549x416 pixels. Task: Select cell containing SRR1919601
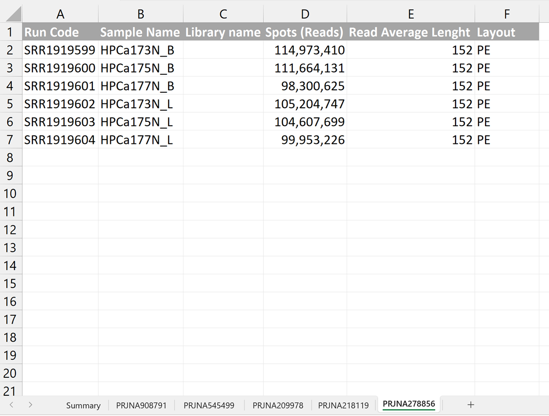coord(61,86)
